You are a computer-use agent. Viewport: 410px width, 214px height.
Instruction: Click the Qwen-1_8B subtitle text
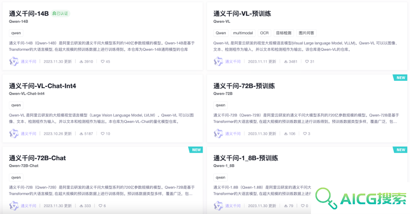pos(224,166)
